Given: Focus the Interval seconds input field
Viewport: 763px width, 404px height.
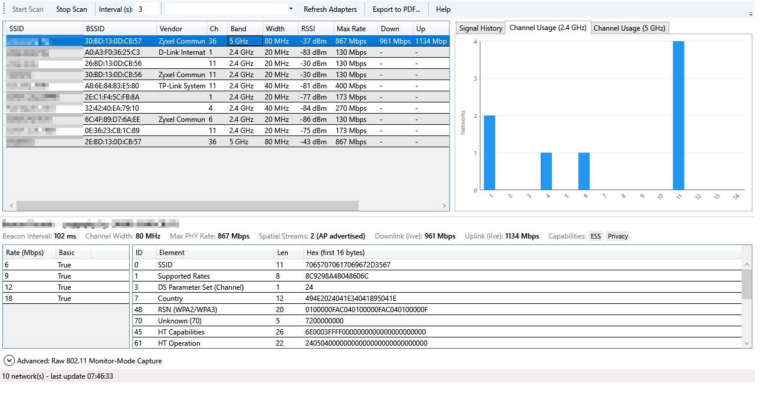Looking at the screenshot, I should click(x=147, y=9).
